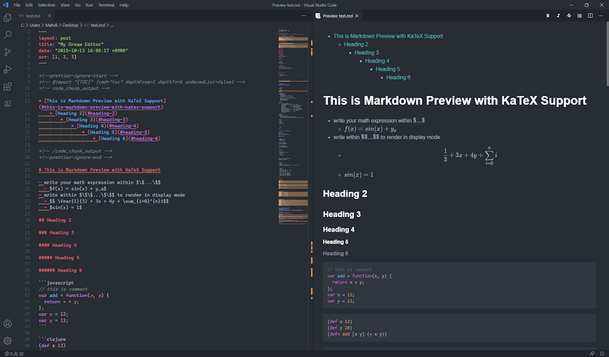The height and width of the screenshot is (357, 609).
Task: Toggle strikethrough formatting in editor toolbar
Action: point(569,16)
